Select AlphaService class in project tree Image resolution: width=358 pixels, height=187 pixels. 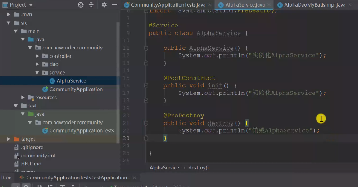[71, 81]
